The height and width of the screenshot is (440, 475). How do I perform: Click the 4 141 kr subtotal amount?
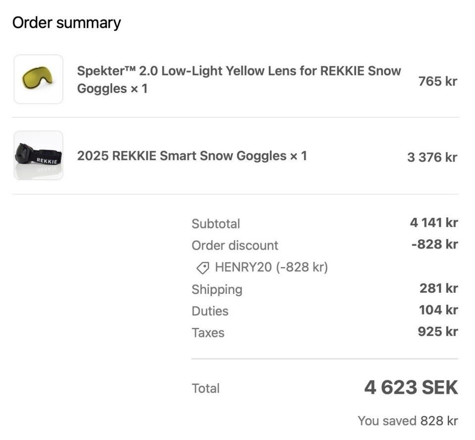click(x=433, y=223)
